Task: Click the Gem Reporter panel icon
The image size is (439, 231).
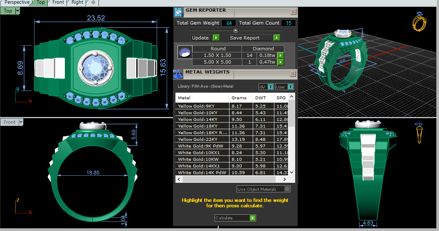Action: 178,12
